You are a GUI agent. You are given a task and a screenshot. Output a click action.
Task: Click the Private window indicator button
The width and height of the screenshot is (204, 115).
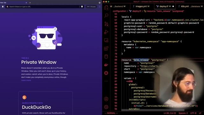click(91, 7)
